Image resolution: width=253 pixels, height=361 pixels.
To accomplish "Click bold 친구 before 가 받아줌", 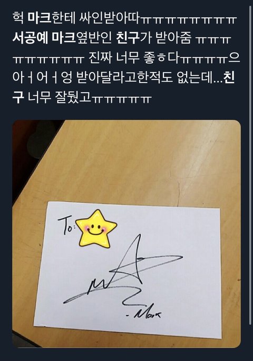I will pyautogui.click(x=128, y=38).
